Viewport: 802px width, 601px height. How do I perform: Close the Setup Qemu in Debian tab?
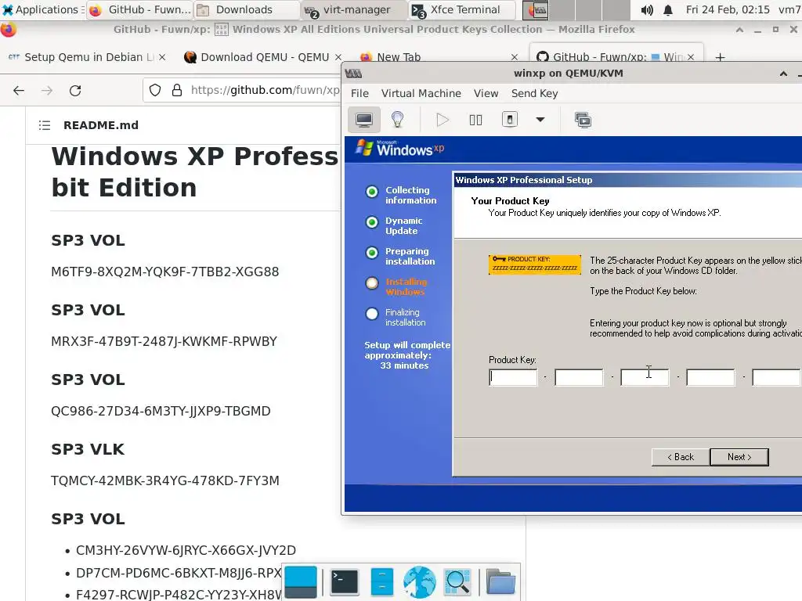(162, 57)
